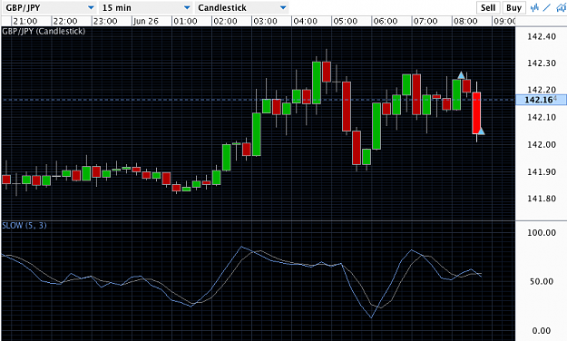Click the 03:00 time axis label
This screenshot has width=567, height=341.
(266, 22)
